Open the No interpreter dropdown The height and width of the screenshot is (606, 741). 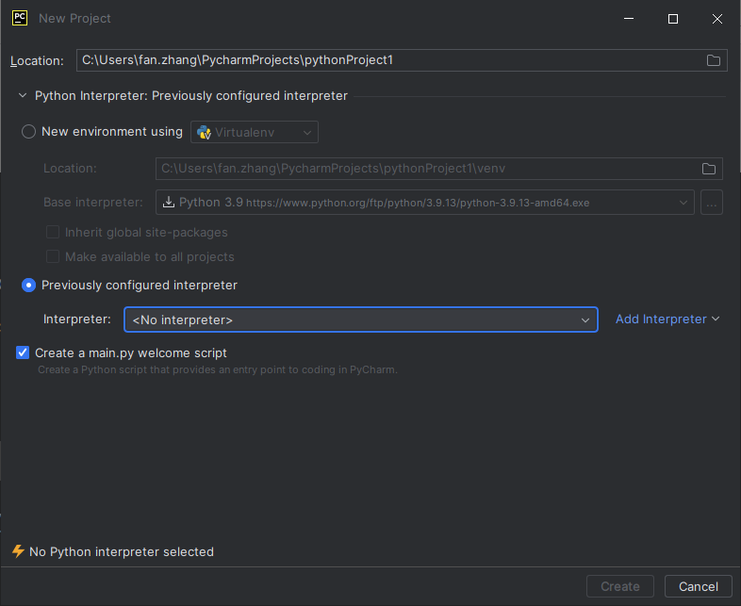361,319
